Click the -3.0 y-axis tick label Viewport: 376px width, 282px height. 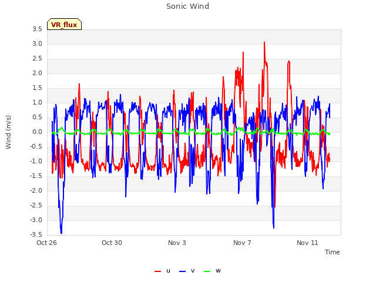pyautogui.click(x=36, y=220)
